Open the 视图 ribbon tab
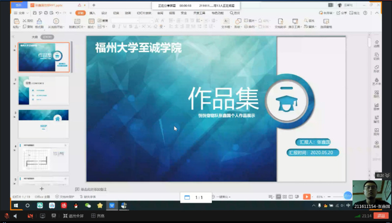The width and height of the screenshot is (392, 223). tap(172, 13)
